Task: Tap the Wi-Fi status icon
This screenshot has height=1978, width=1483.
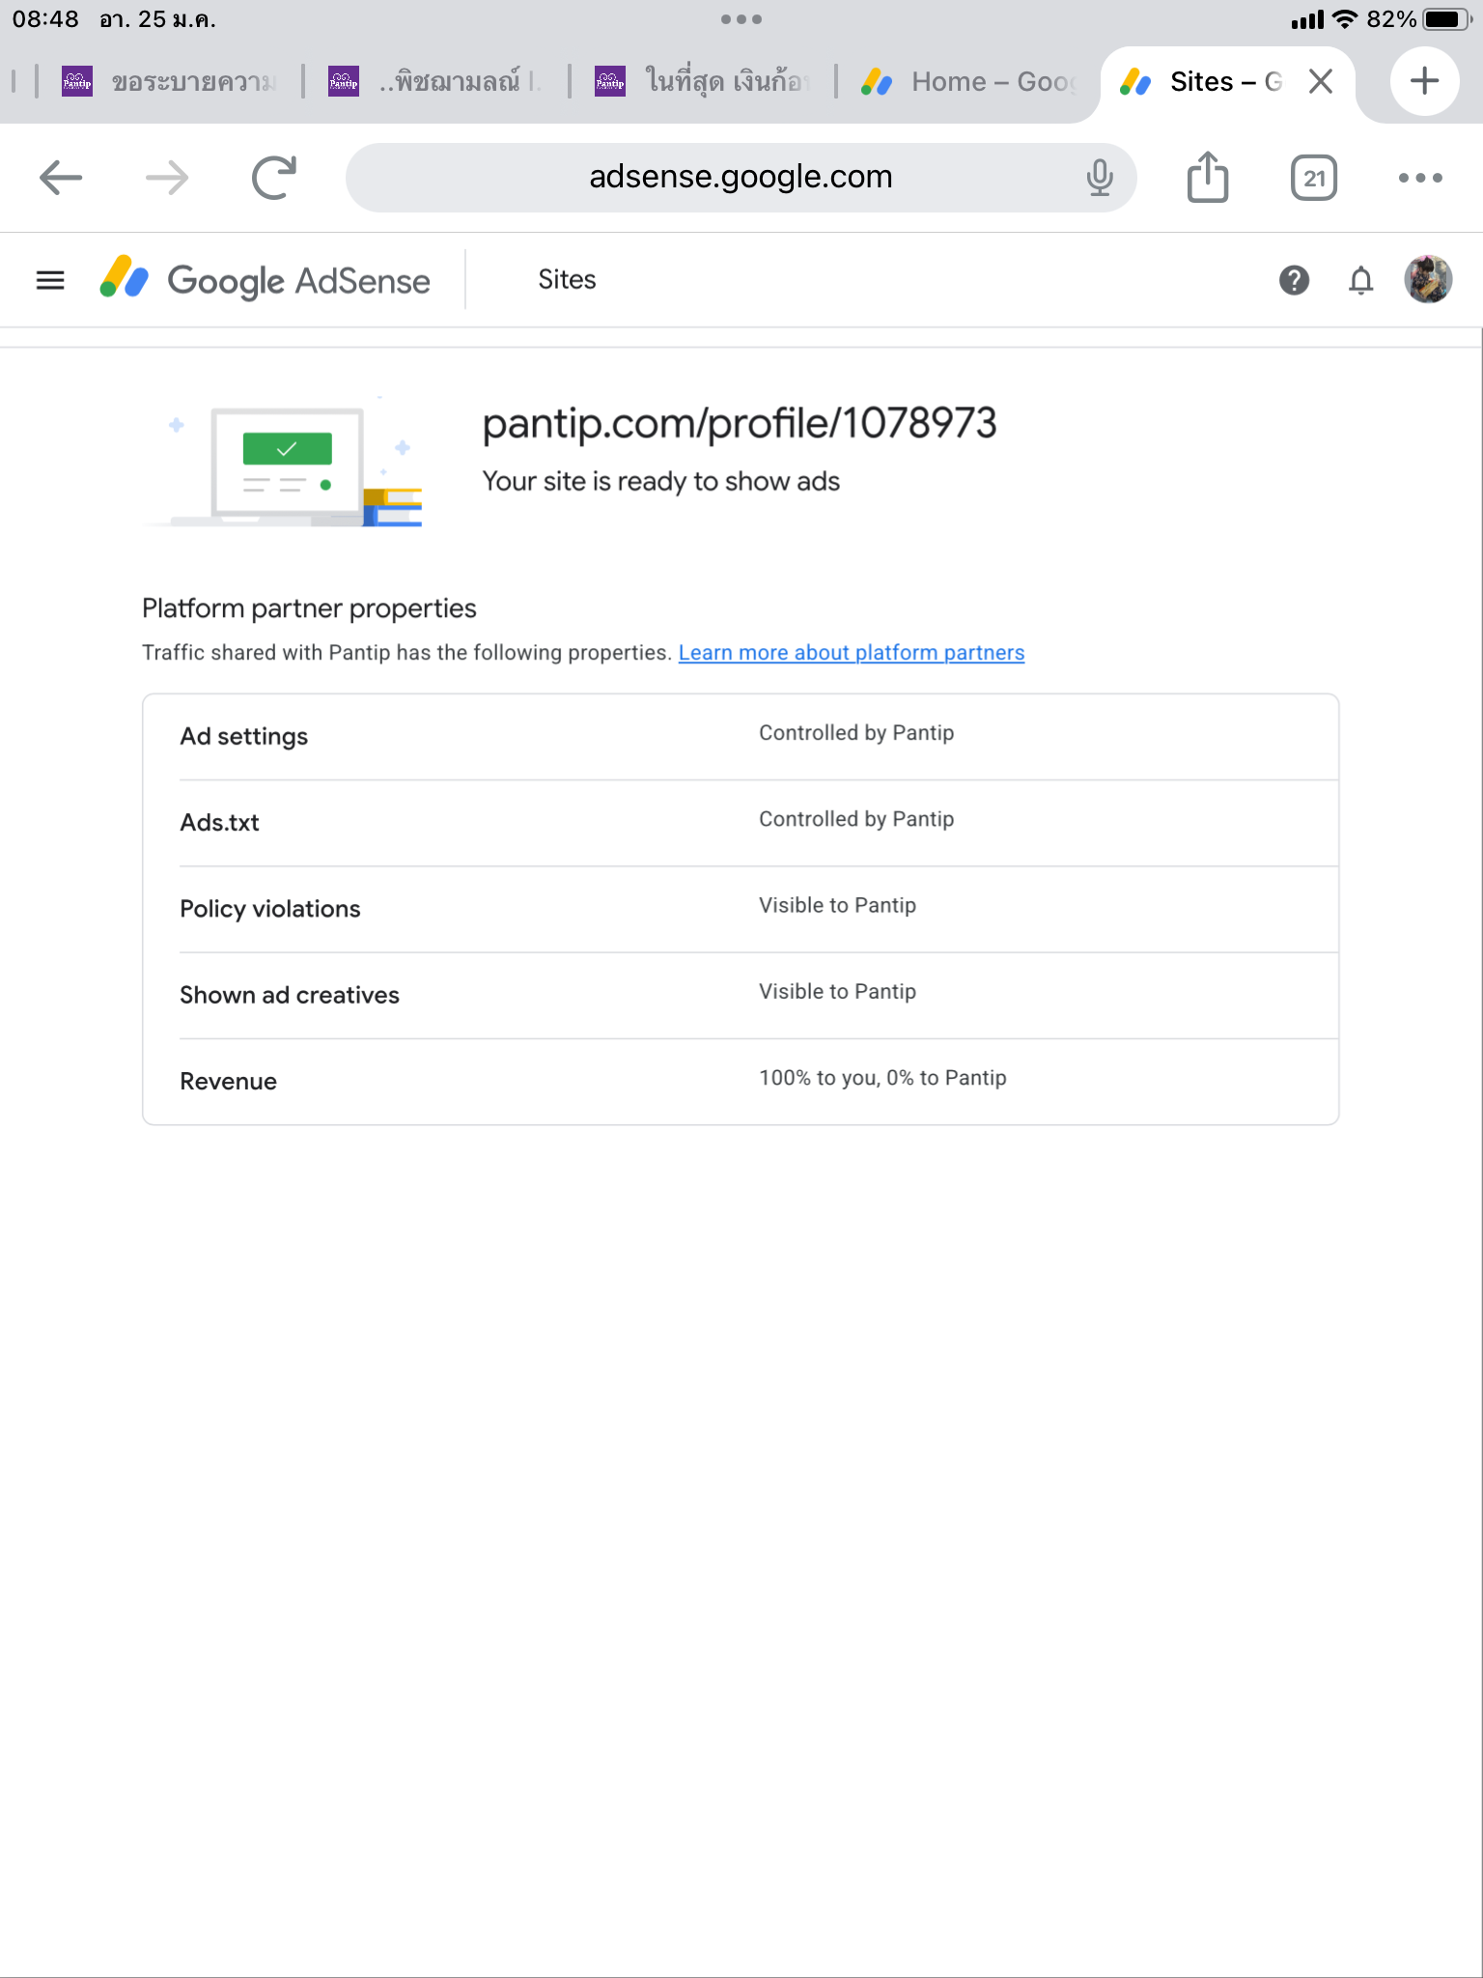Action: [x=1344, y=19]
